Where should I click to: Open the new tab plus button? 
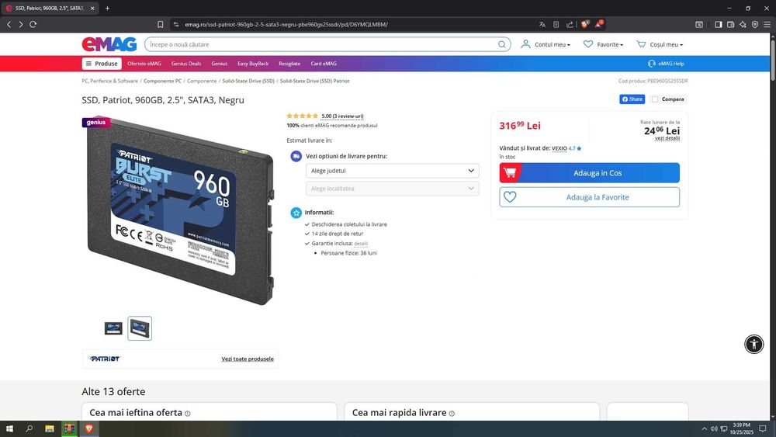pyautogui.click(x=107, y=8)
